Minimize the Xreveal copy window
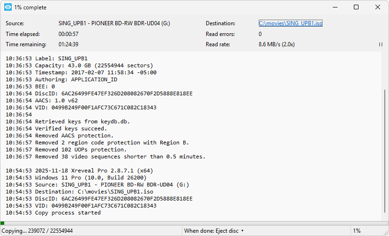 [x=335, y=7]
